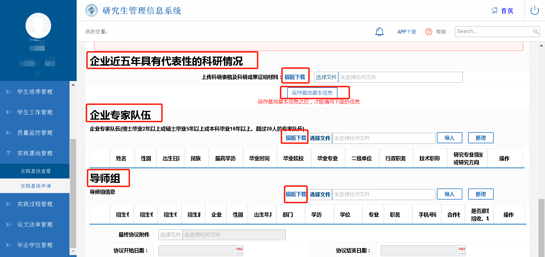Click the red question mark help icon
545x257 pixels.
(429, 32)
